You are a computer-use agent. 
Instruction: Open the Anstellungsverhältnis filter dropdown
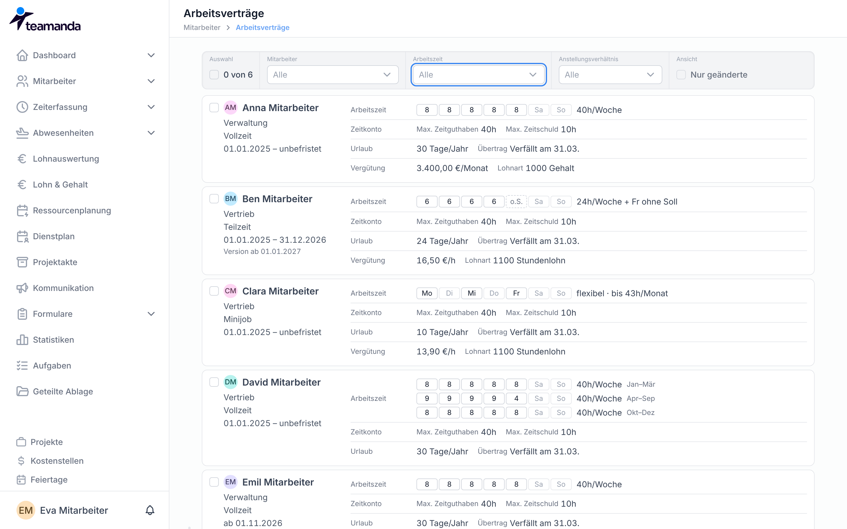(x=610, y=75)
